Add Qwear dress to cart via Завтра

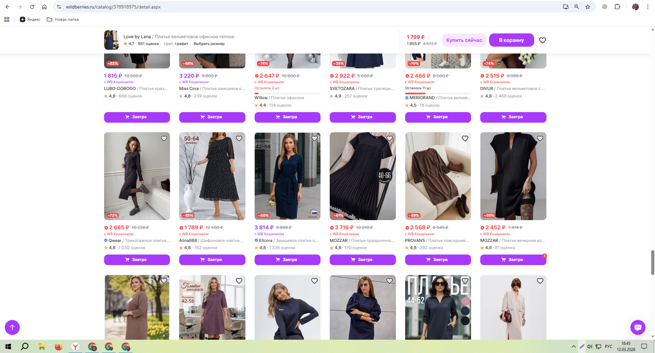point(137,260)
